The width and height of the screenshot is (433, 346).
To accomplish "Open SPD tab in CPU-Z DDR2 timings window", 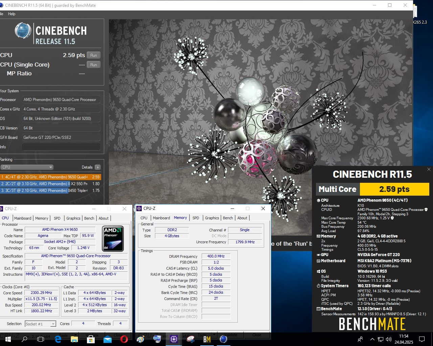I will [196, 218].
